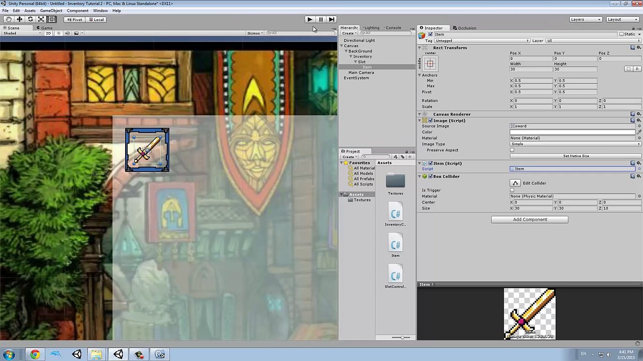Image resolution: width=643 pixels, height=361 pixels.
Task: Open Box Collider settings gear
Action: [639, 176]
